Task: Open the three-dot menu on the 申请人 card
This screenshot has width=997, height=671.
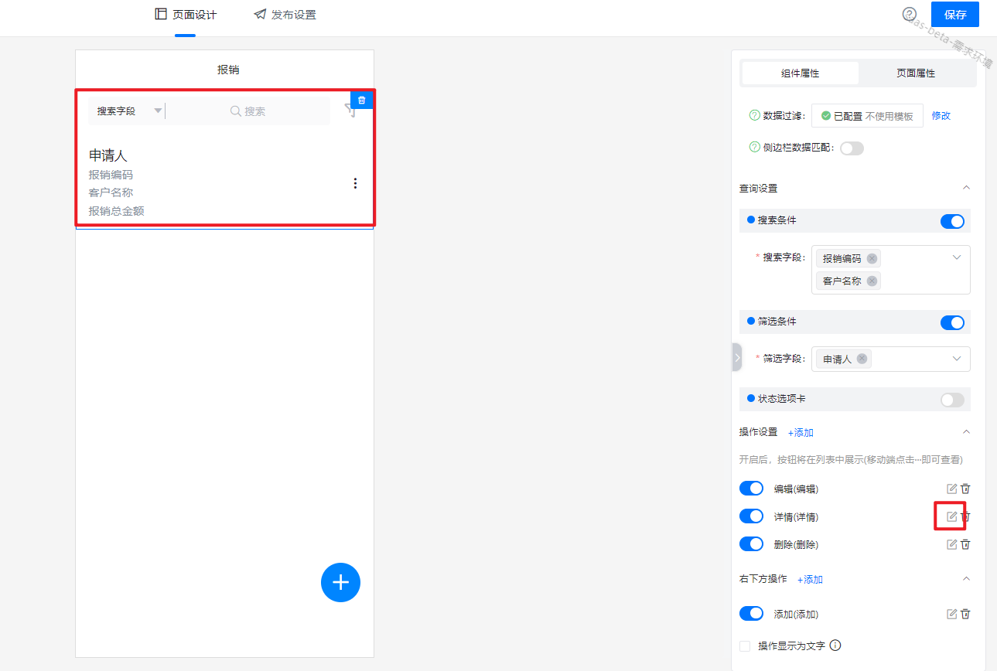Action: pyautogui.click(x=355, y=183)
